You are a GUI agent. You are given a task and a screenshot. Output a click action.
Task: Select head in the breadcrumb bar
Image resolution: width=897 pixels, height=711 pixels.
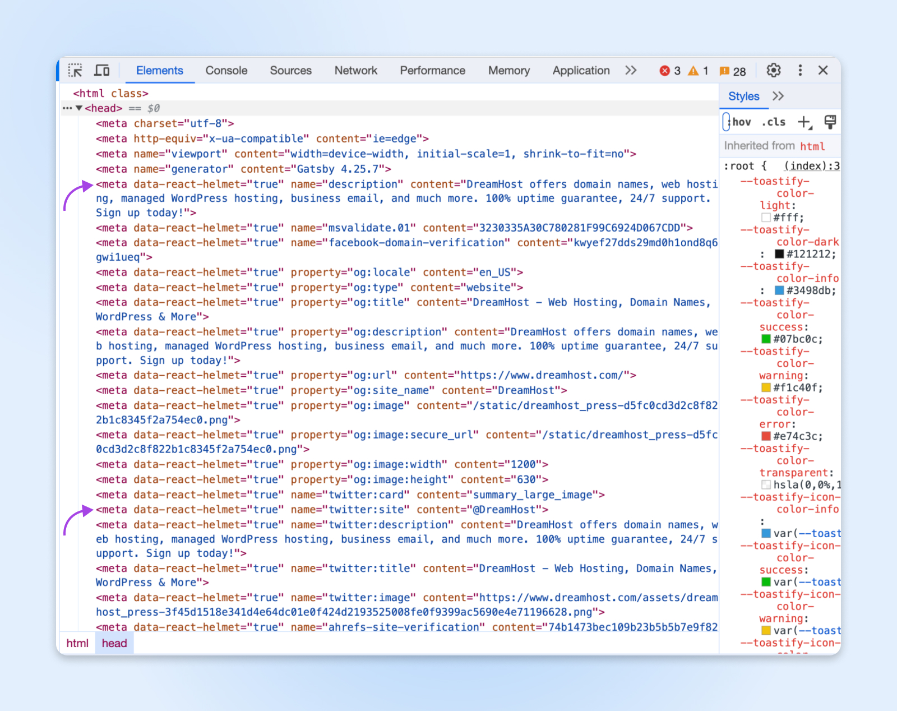click(x=114, y=643)
